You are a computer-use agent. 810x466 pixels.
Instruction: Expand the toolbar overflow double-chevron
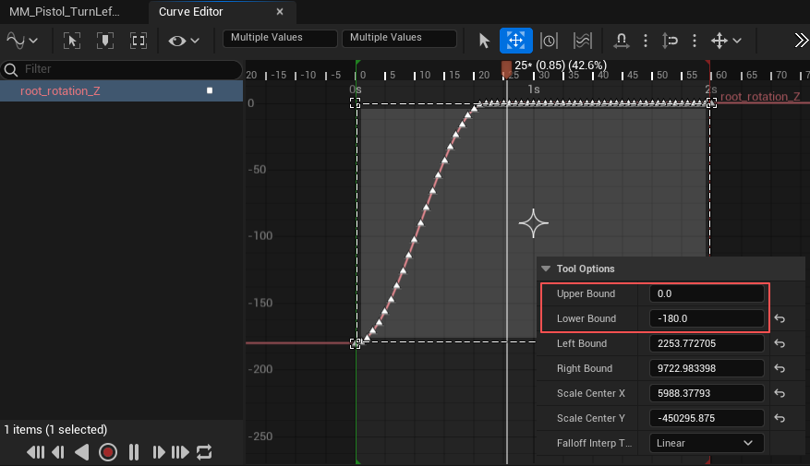(801, 41)
